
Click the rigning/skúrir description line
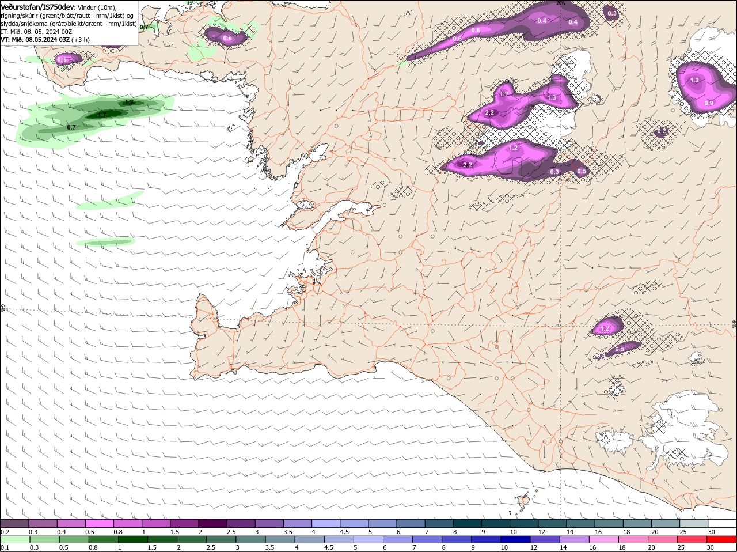pos(67,16)
